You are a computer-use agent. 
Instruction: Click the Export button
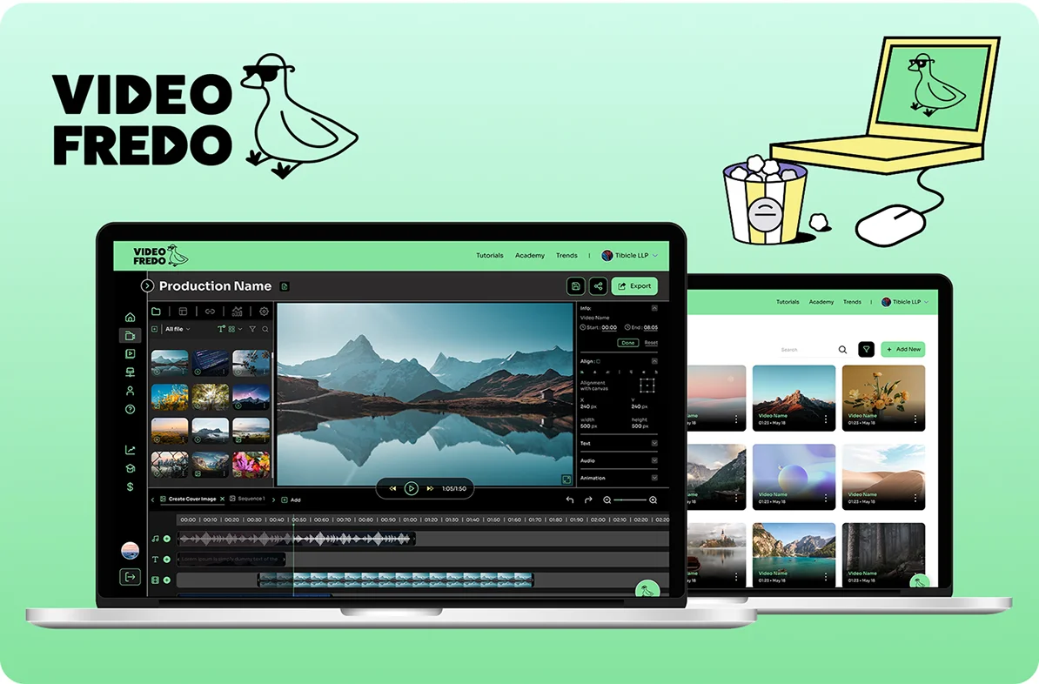point(634,286)
